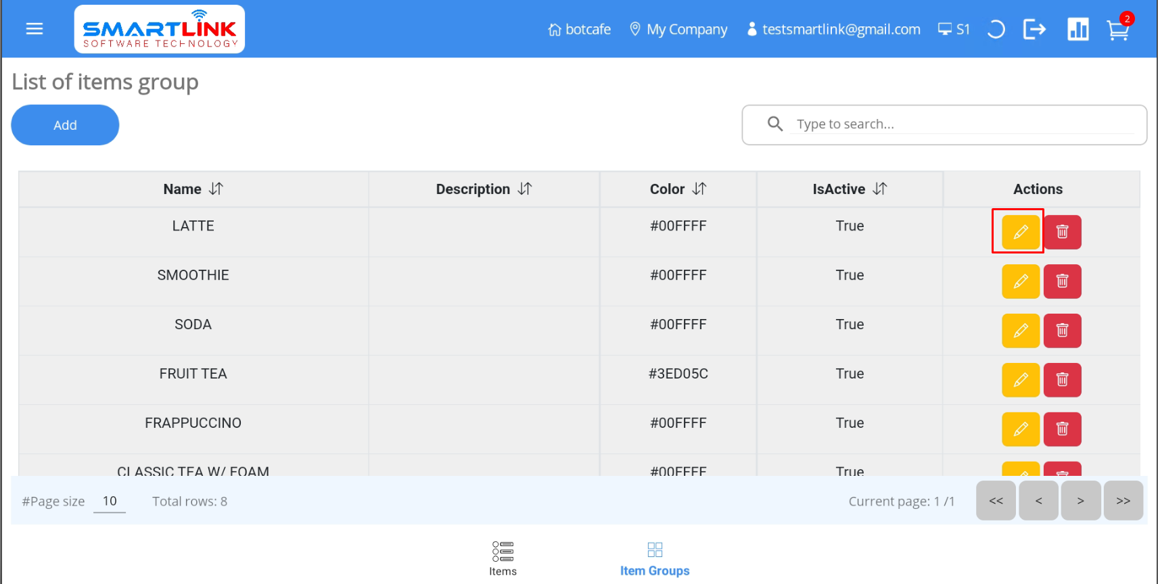The width and height of the screenshot is (1158, 584).
Task: Click the logout exit icon
Action: (1034, 29)
